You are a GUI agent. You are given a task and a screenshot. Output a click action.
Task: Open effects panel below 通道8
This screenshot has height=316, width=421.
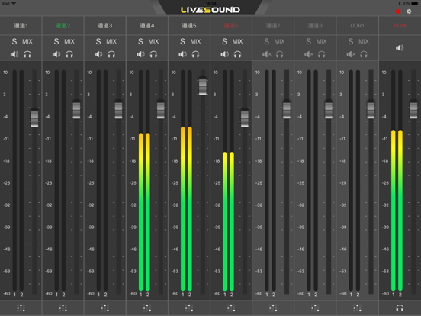point(315,308)
